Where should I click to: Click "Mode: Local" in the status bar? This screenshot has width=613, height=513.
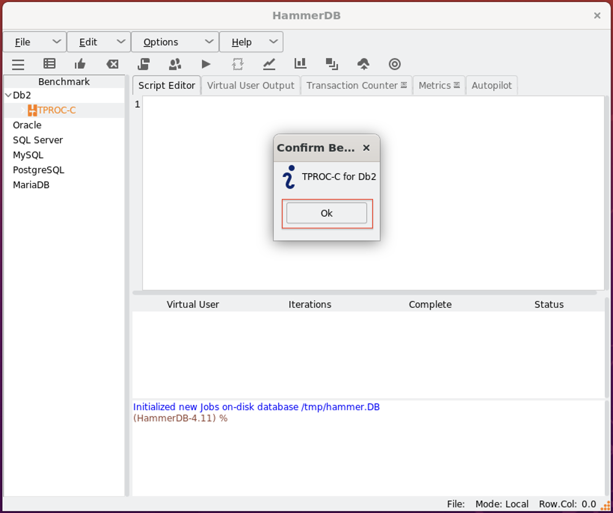502,504
